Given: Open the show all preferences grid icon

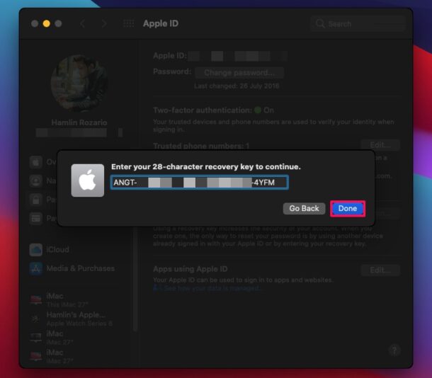Looking at the screenshot, I should pos(128,23).
